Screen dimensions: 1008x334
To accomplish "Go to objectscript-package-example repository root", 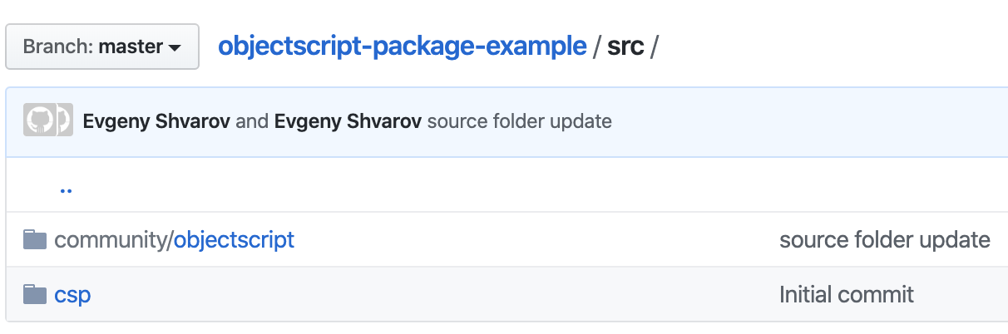I will pos(402,47).
